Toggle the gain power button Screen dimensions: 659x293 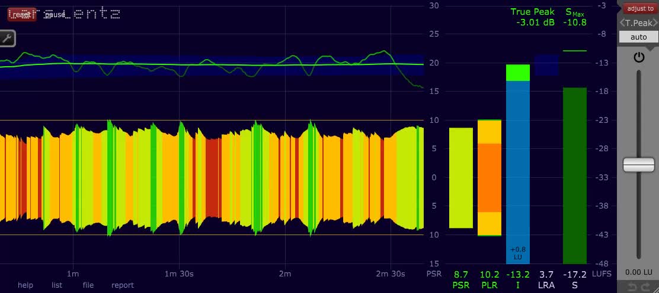point(638,57)
